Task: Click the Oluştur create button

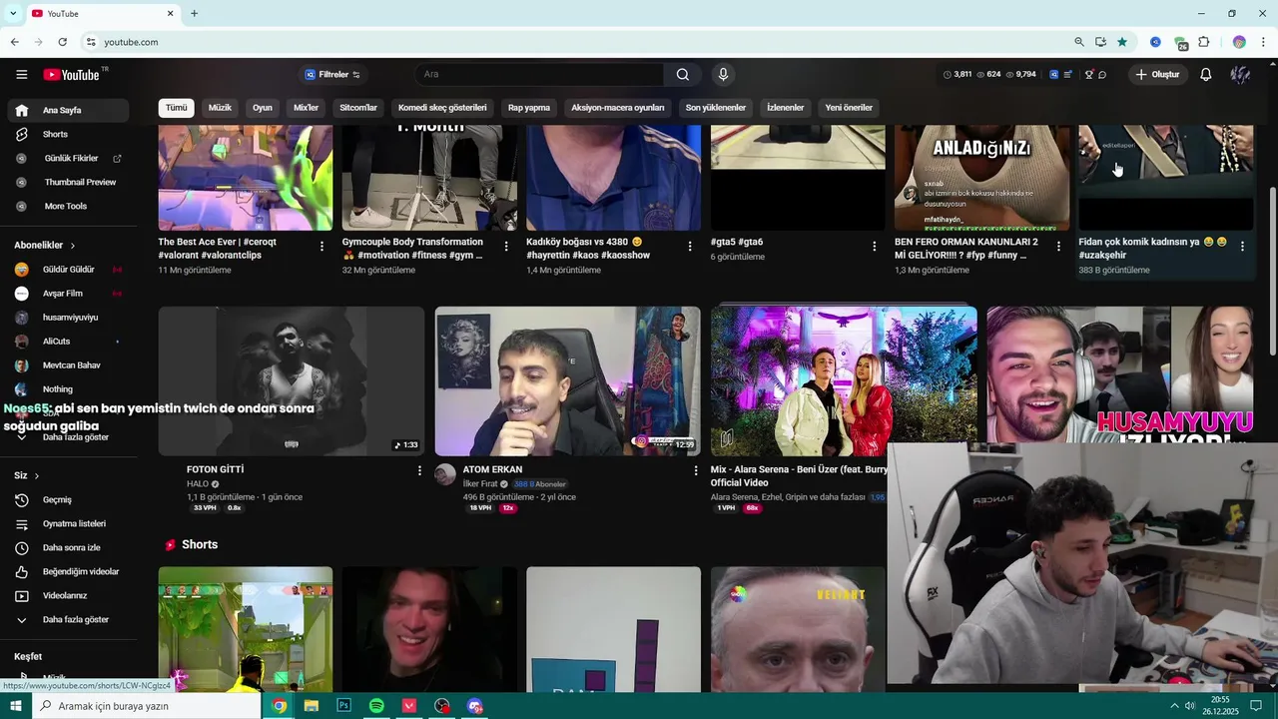Action: (x=1157, y=75)
